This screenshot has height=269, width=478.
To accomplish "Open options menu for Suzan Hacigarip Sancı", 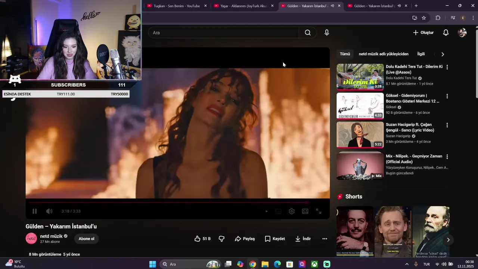I will click(447, 125).
